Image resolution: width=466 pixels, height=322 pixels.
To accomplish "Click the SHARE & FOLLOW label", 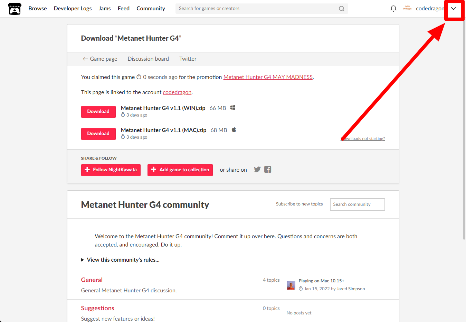I will pyautogui.click(x=99, y=158).
